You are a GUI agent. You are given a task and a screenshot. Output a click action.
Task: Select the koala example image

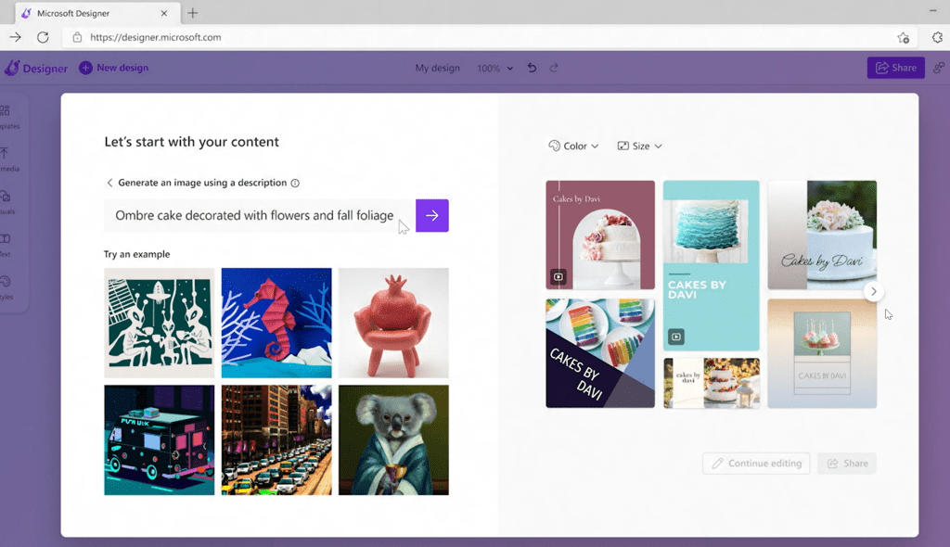point(393,440)
